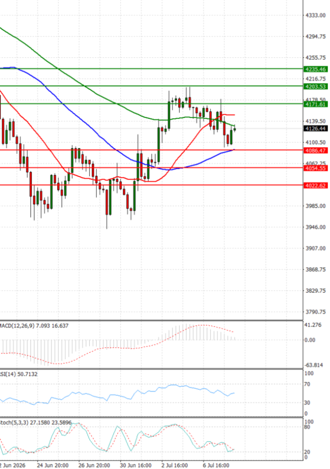Click the 3790.75 price scale label
This screenshot has width=330, height=469.
tap(316, 312)
